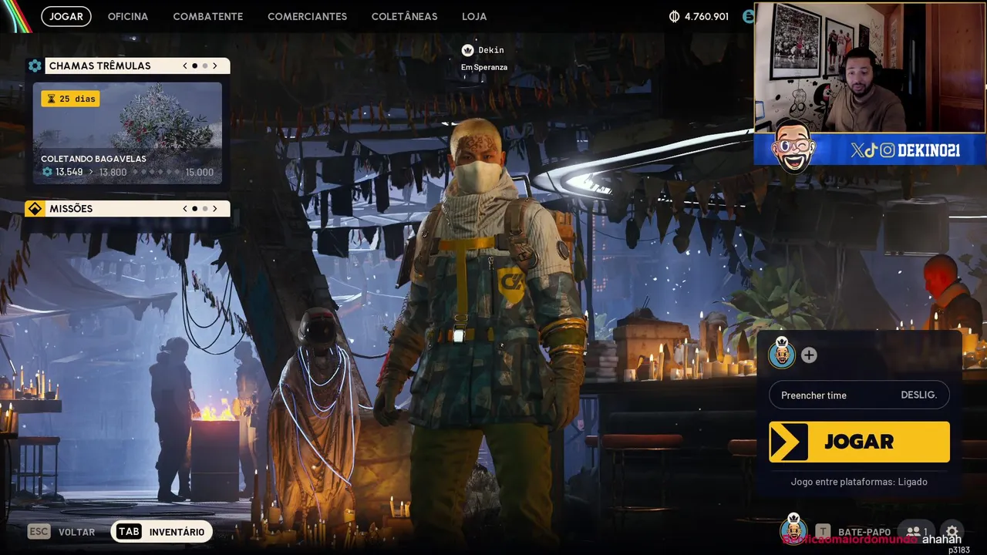The image size is (987, 555).
Task: Open INVENTÁRIO with the TAB button
Action: pyautogui.click(x=161, y=531)
